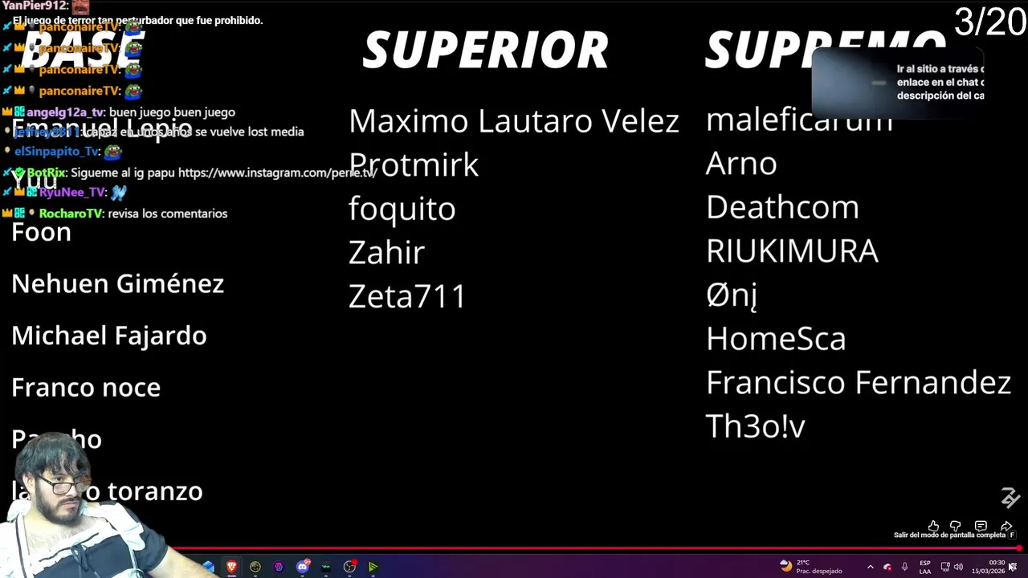This screenshot has height=578, width=1028.
Task: Click the "Zahir" name
Action: [x=386, y=253]
